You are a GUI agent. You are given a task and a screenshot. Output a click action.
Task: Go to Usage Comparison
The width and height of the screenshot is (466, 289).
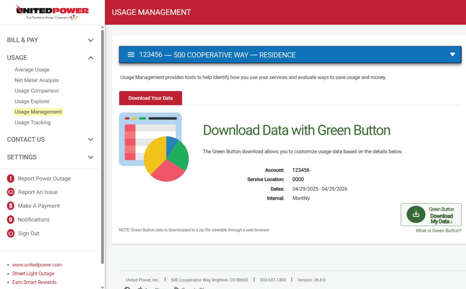37,91
